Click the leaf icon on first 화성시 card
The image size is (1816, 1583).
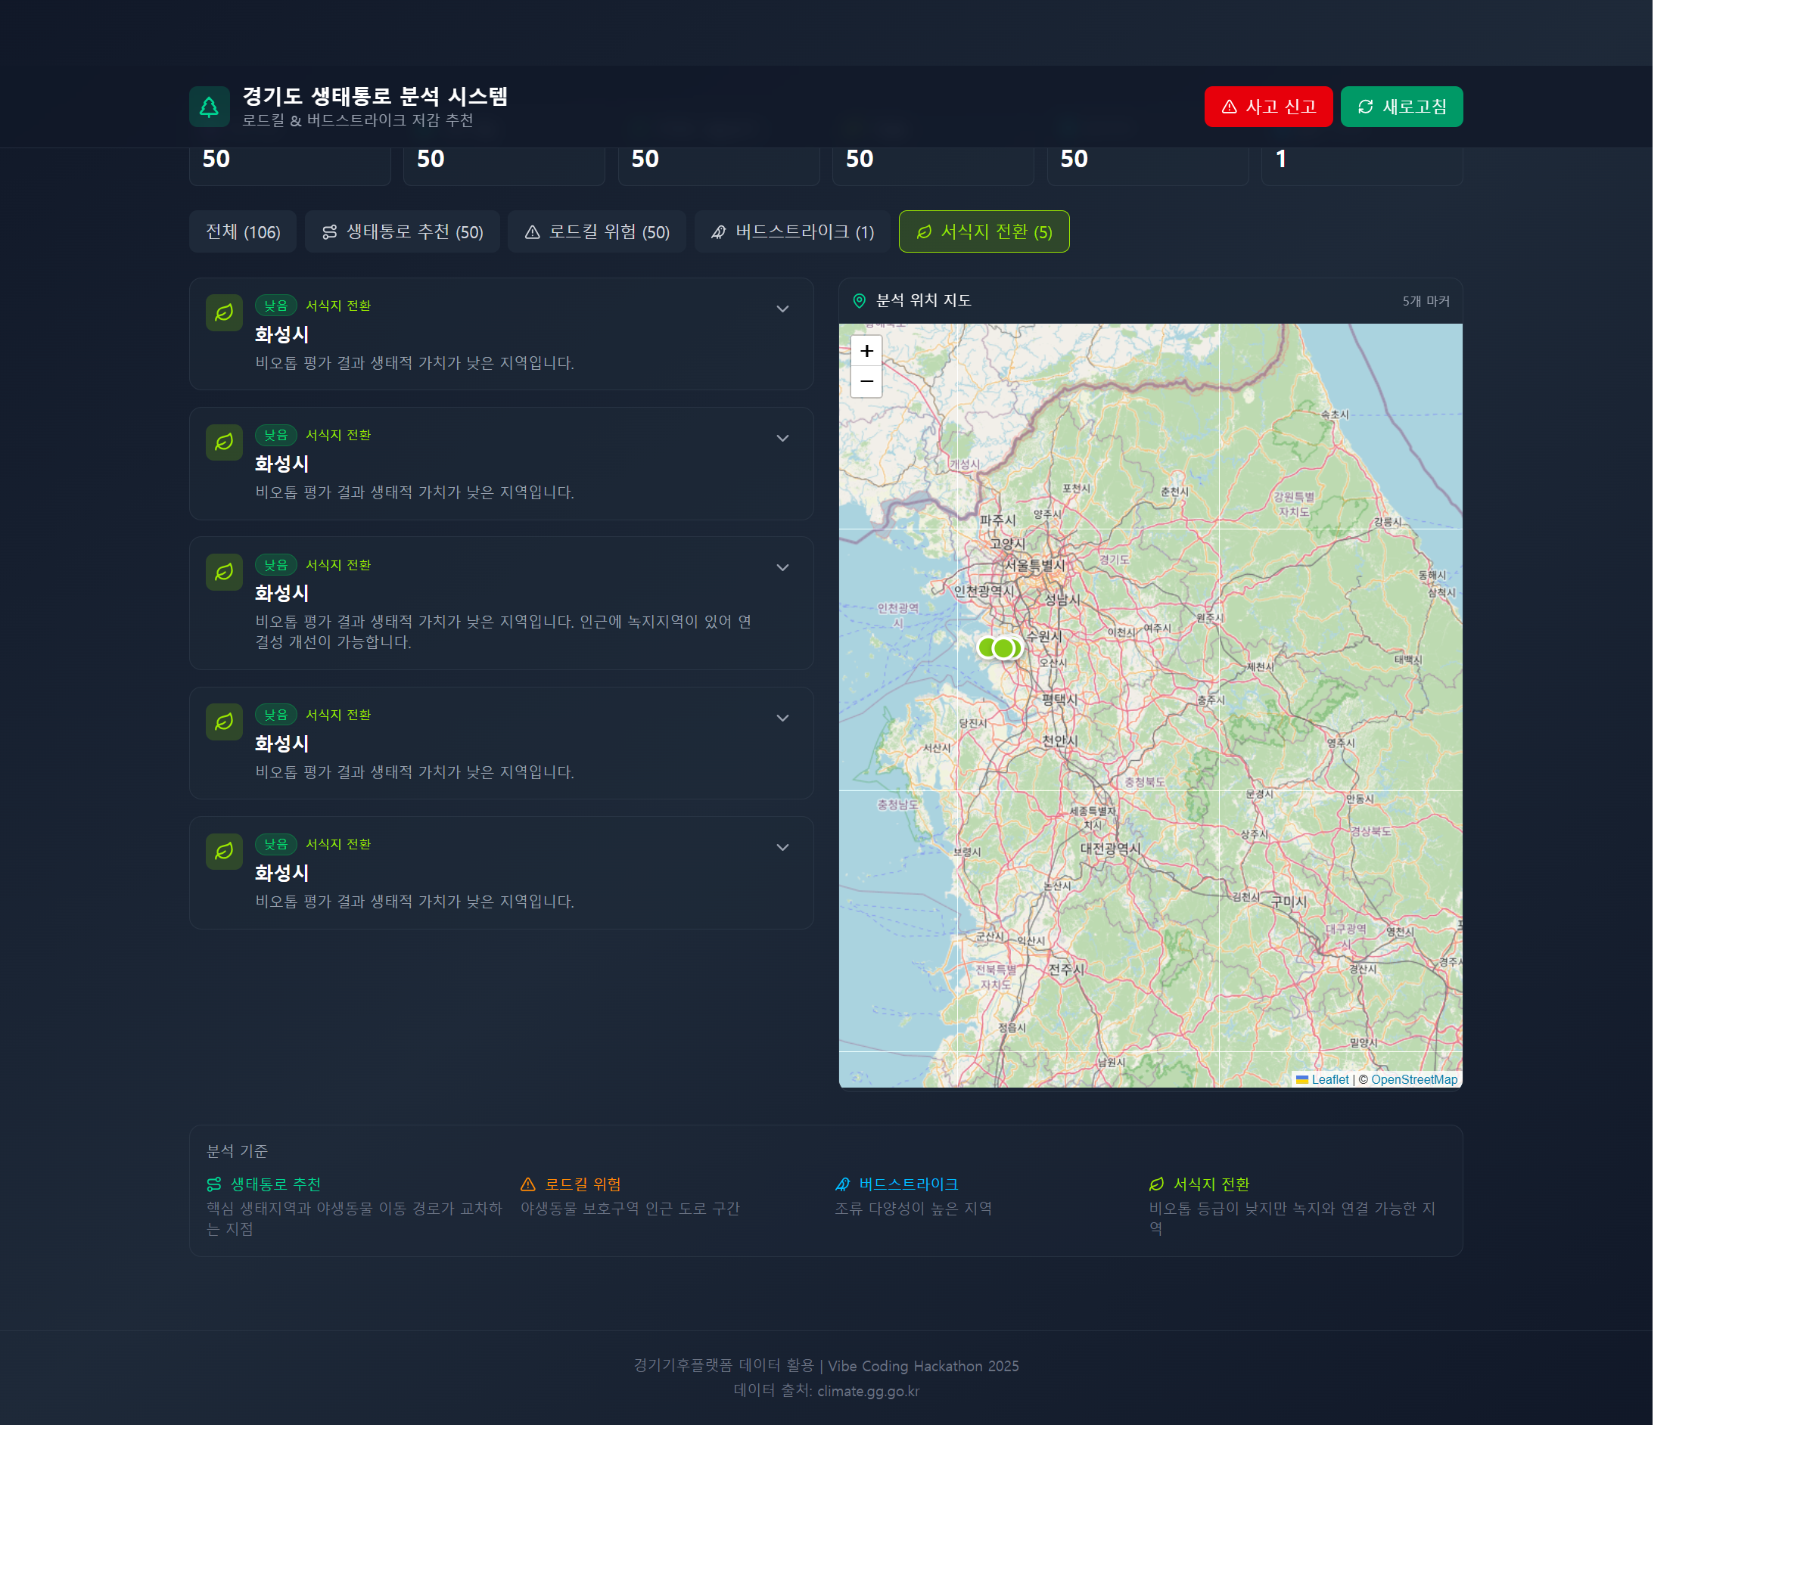[x=225, y=312]
